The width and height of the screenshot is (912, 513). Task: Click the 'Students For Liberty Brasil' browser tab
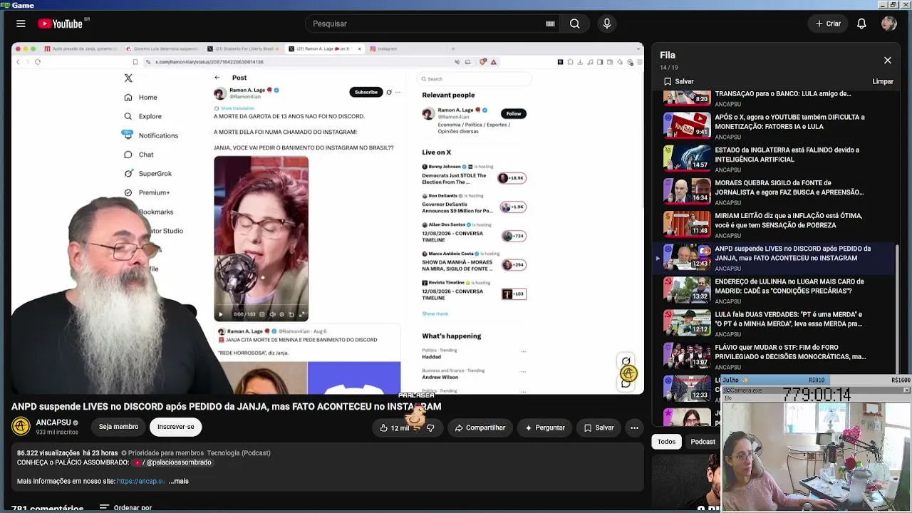tap(242, 48)
